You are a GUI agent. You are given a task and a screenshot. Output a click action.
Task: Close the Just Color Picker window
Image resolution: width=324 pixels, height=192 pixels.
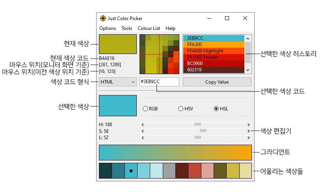[245, 19]
